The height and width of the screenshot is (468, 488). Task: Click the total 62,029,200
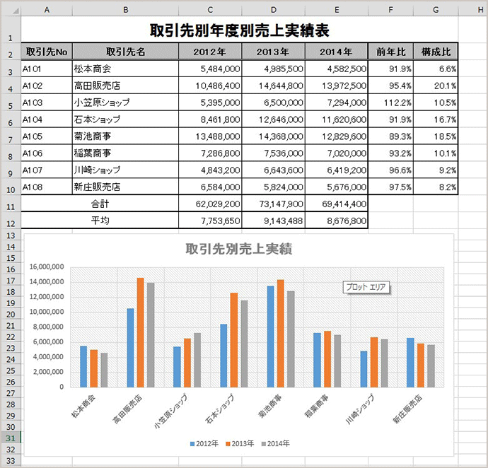click(210, 204)
